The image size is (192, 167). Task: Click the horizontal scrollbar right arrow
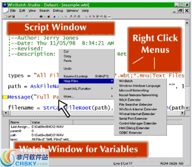point(183,113)
